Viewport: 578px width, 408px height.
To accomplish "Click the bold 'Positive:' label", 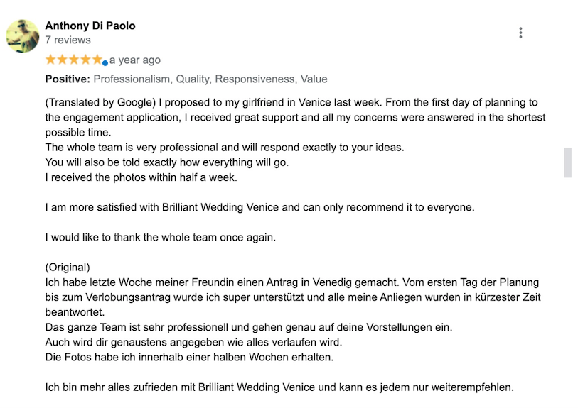I will coord(68,79).
